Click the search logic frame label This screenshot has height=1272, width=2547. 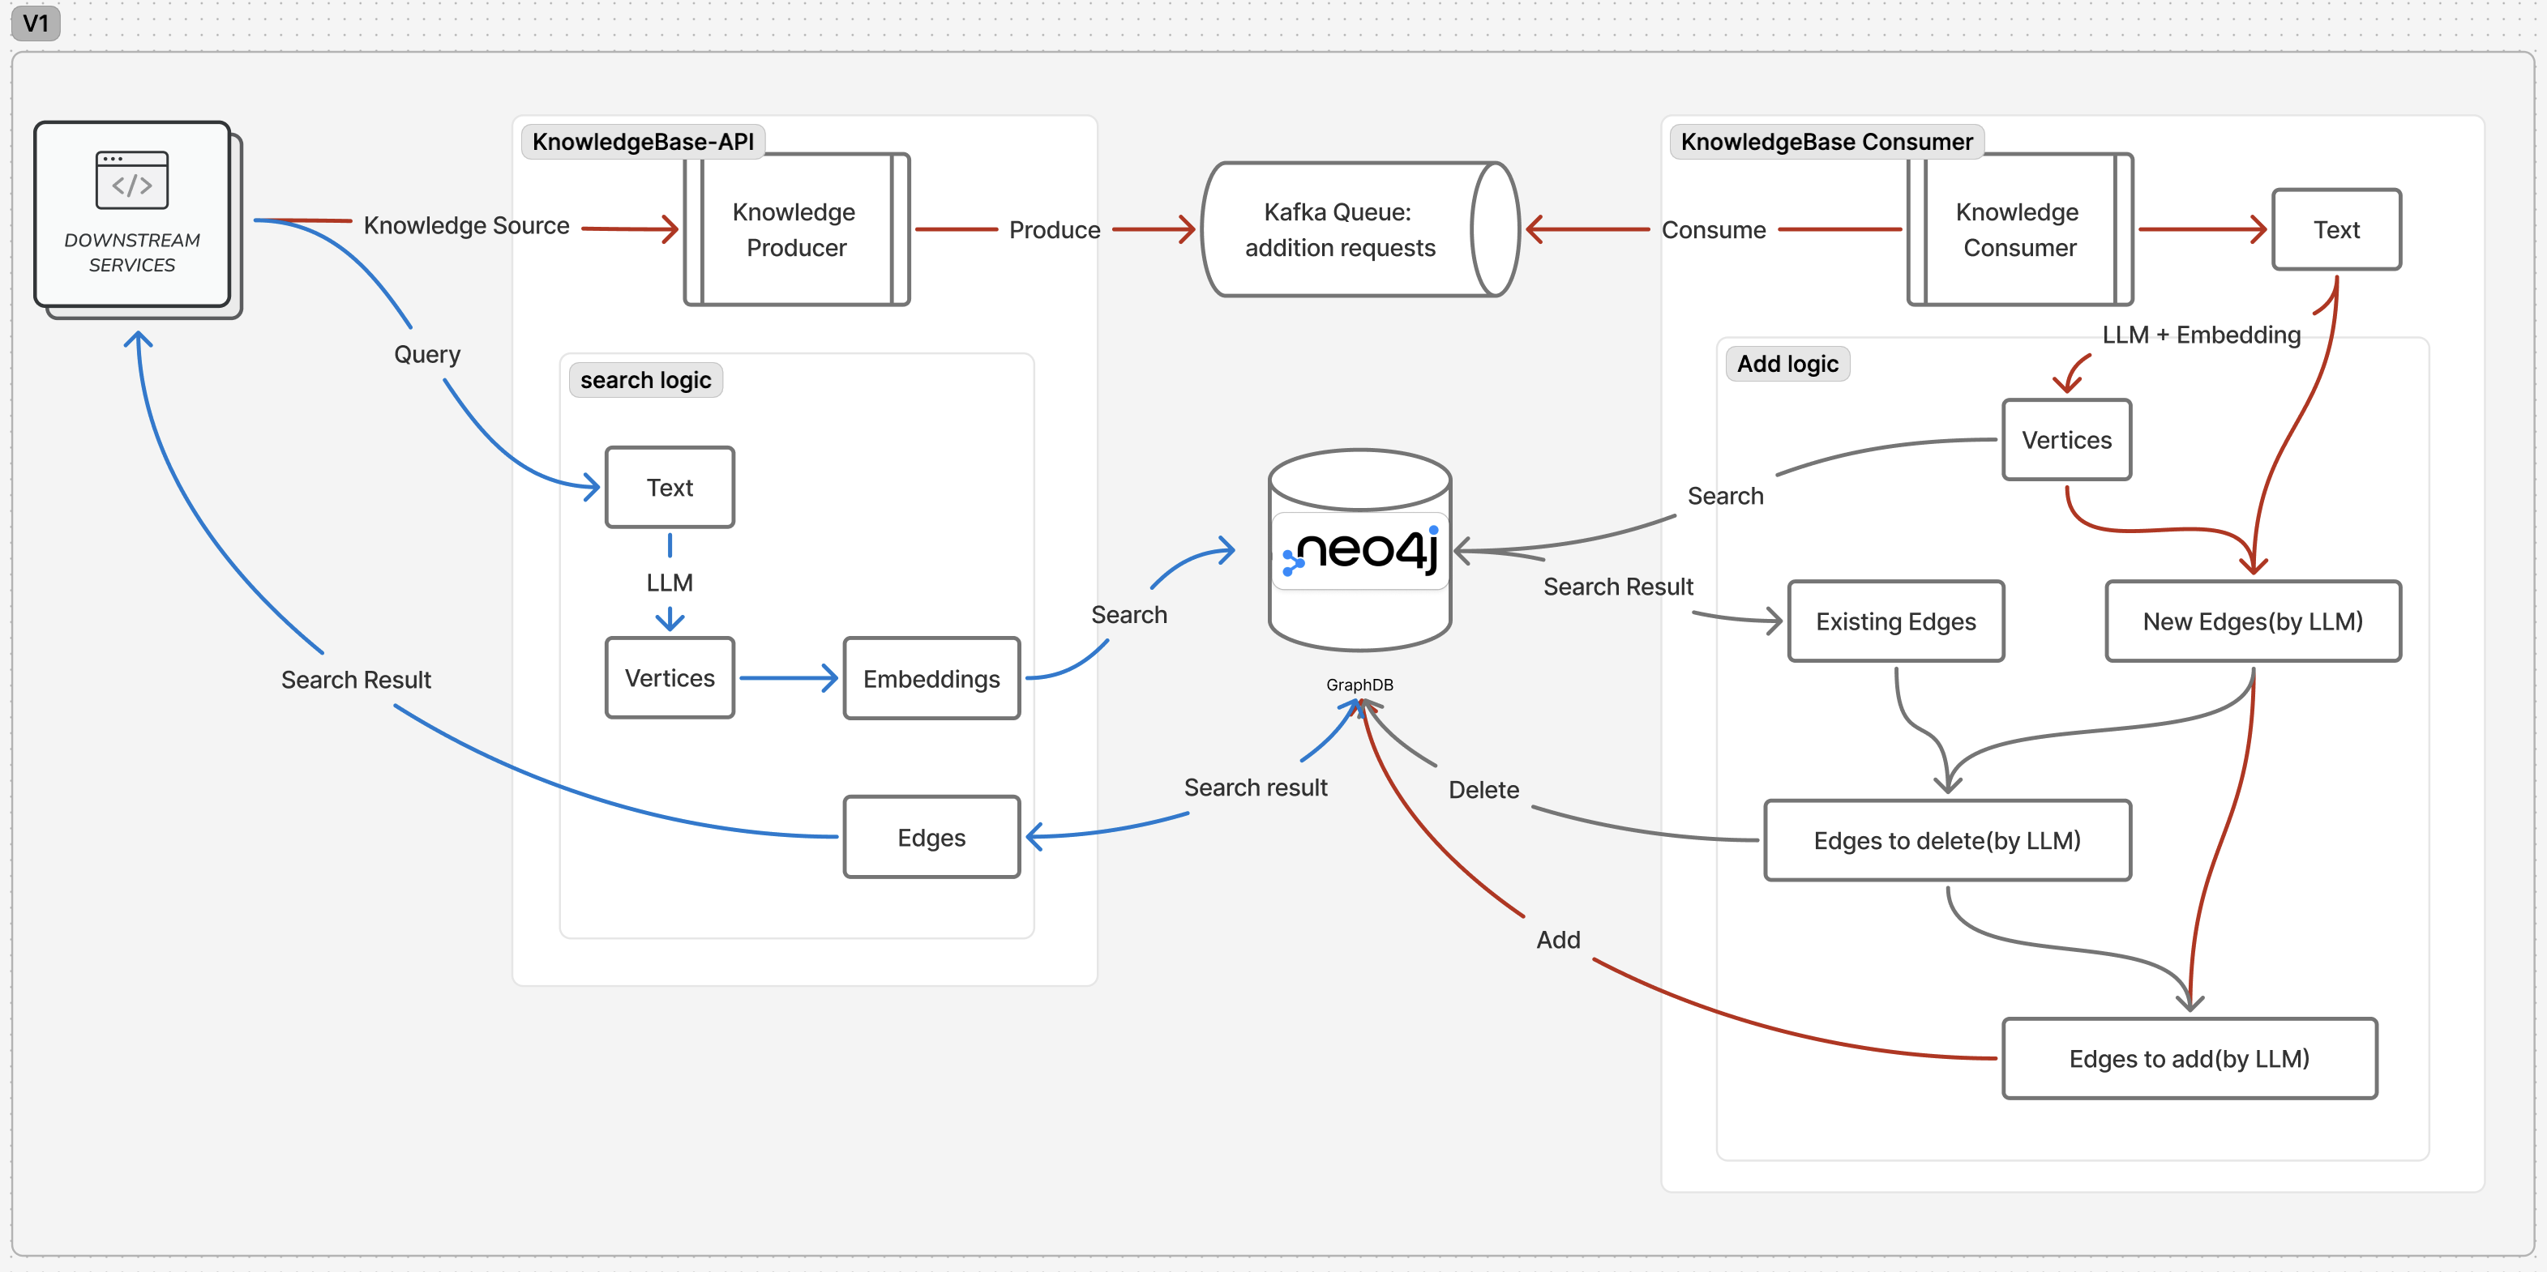coord(645,381)
